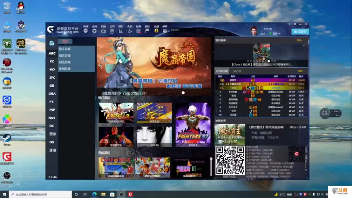Open Task View from the taskbar

[85, 194]
